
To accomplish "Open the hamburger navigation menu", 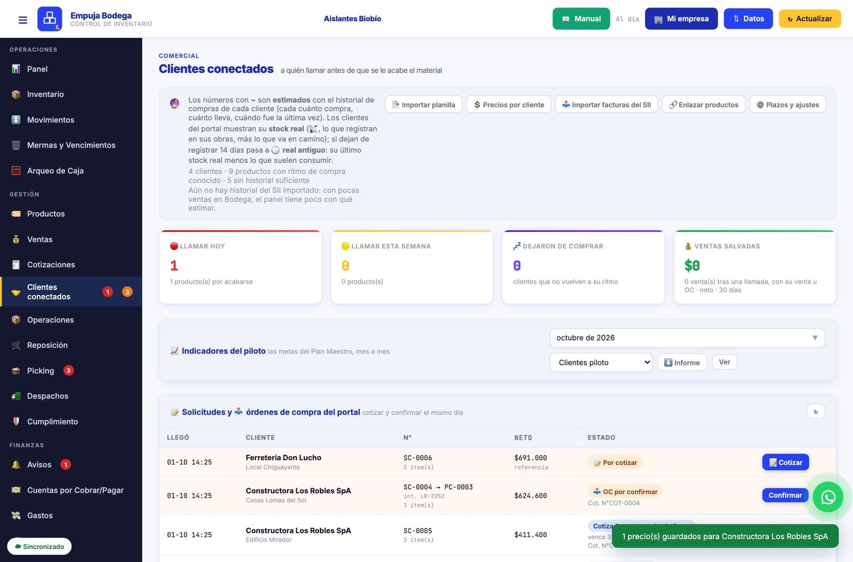I will click(x=23, y=20).
